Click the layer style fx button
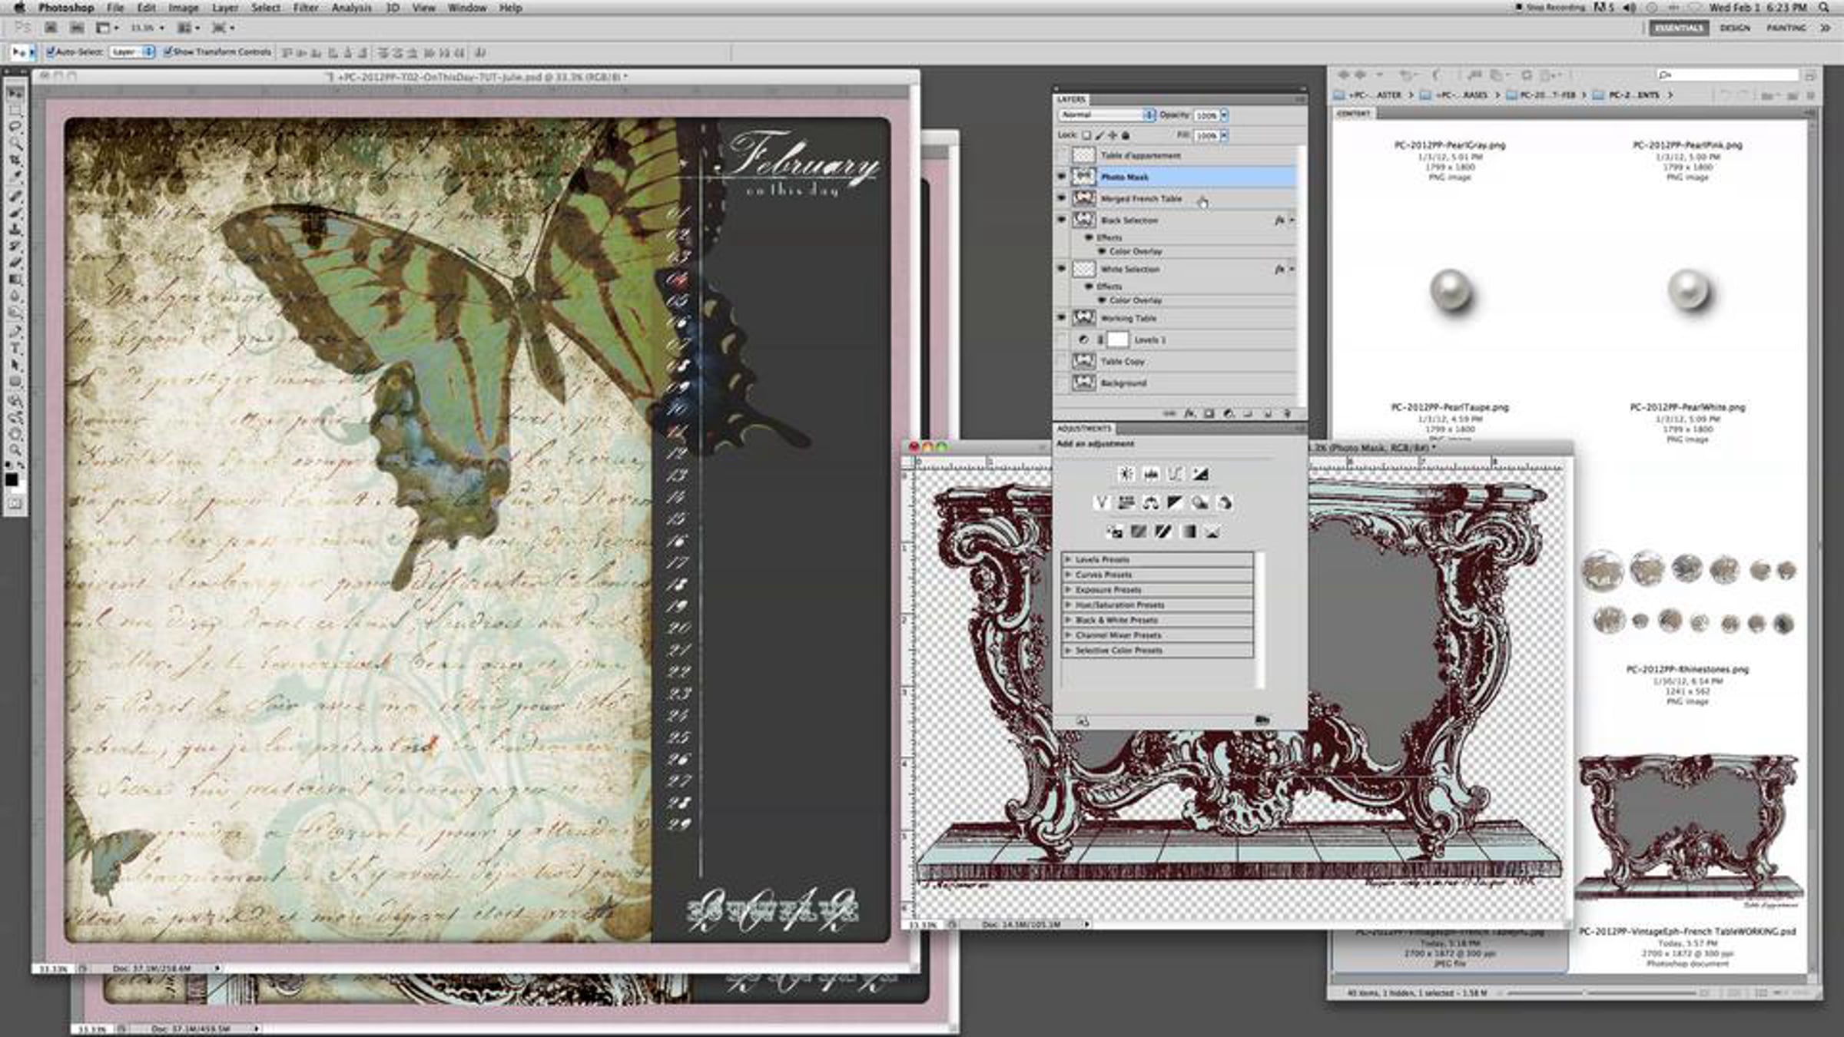The width and height of the screenshot is (1844, 1037). coord(1189,413)
